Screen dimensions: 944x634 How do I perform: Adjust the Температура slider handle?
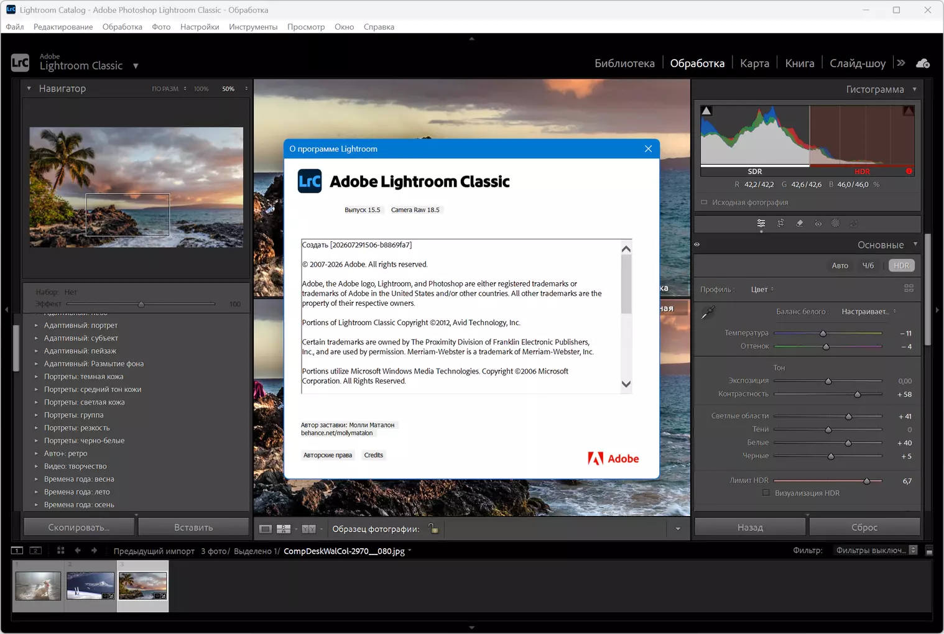[x=823, y=334]
